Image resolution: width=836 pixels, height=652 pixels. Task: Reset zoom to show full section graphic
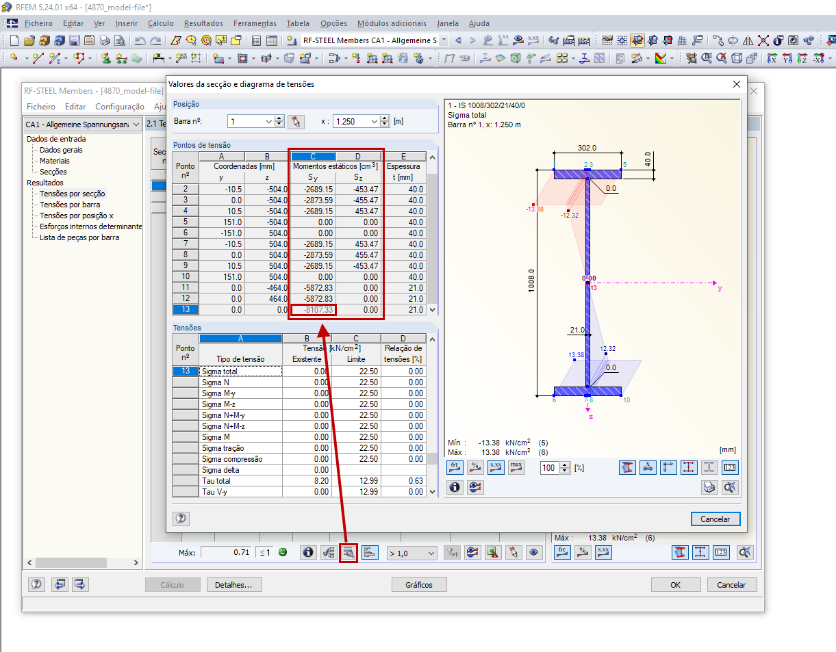(x=730, y=486)
